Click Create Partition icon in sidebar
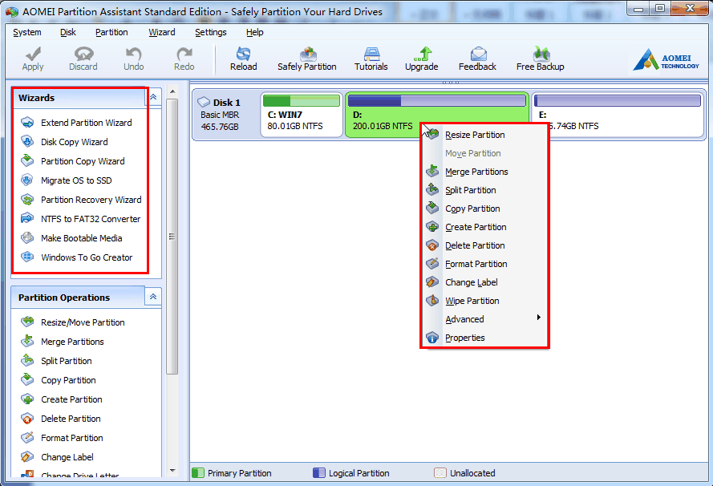 coord(27,399)
